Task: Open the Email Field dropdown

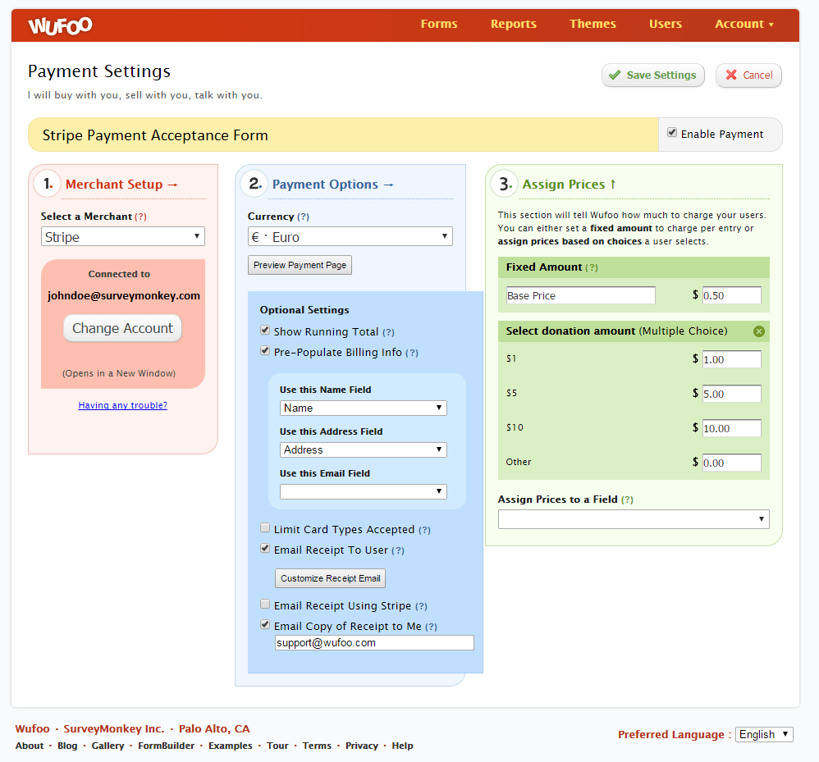Action: 363,491
